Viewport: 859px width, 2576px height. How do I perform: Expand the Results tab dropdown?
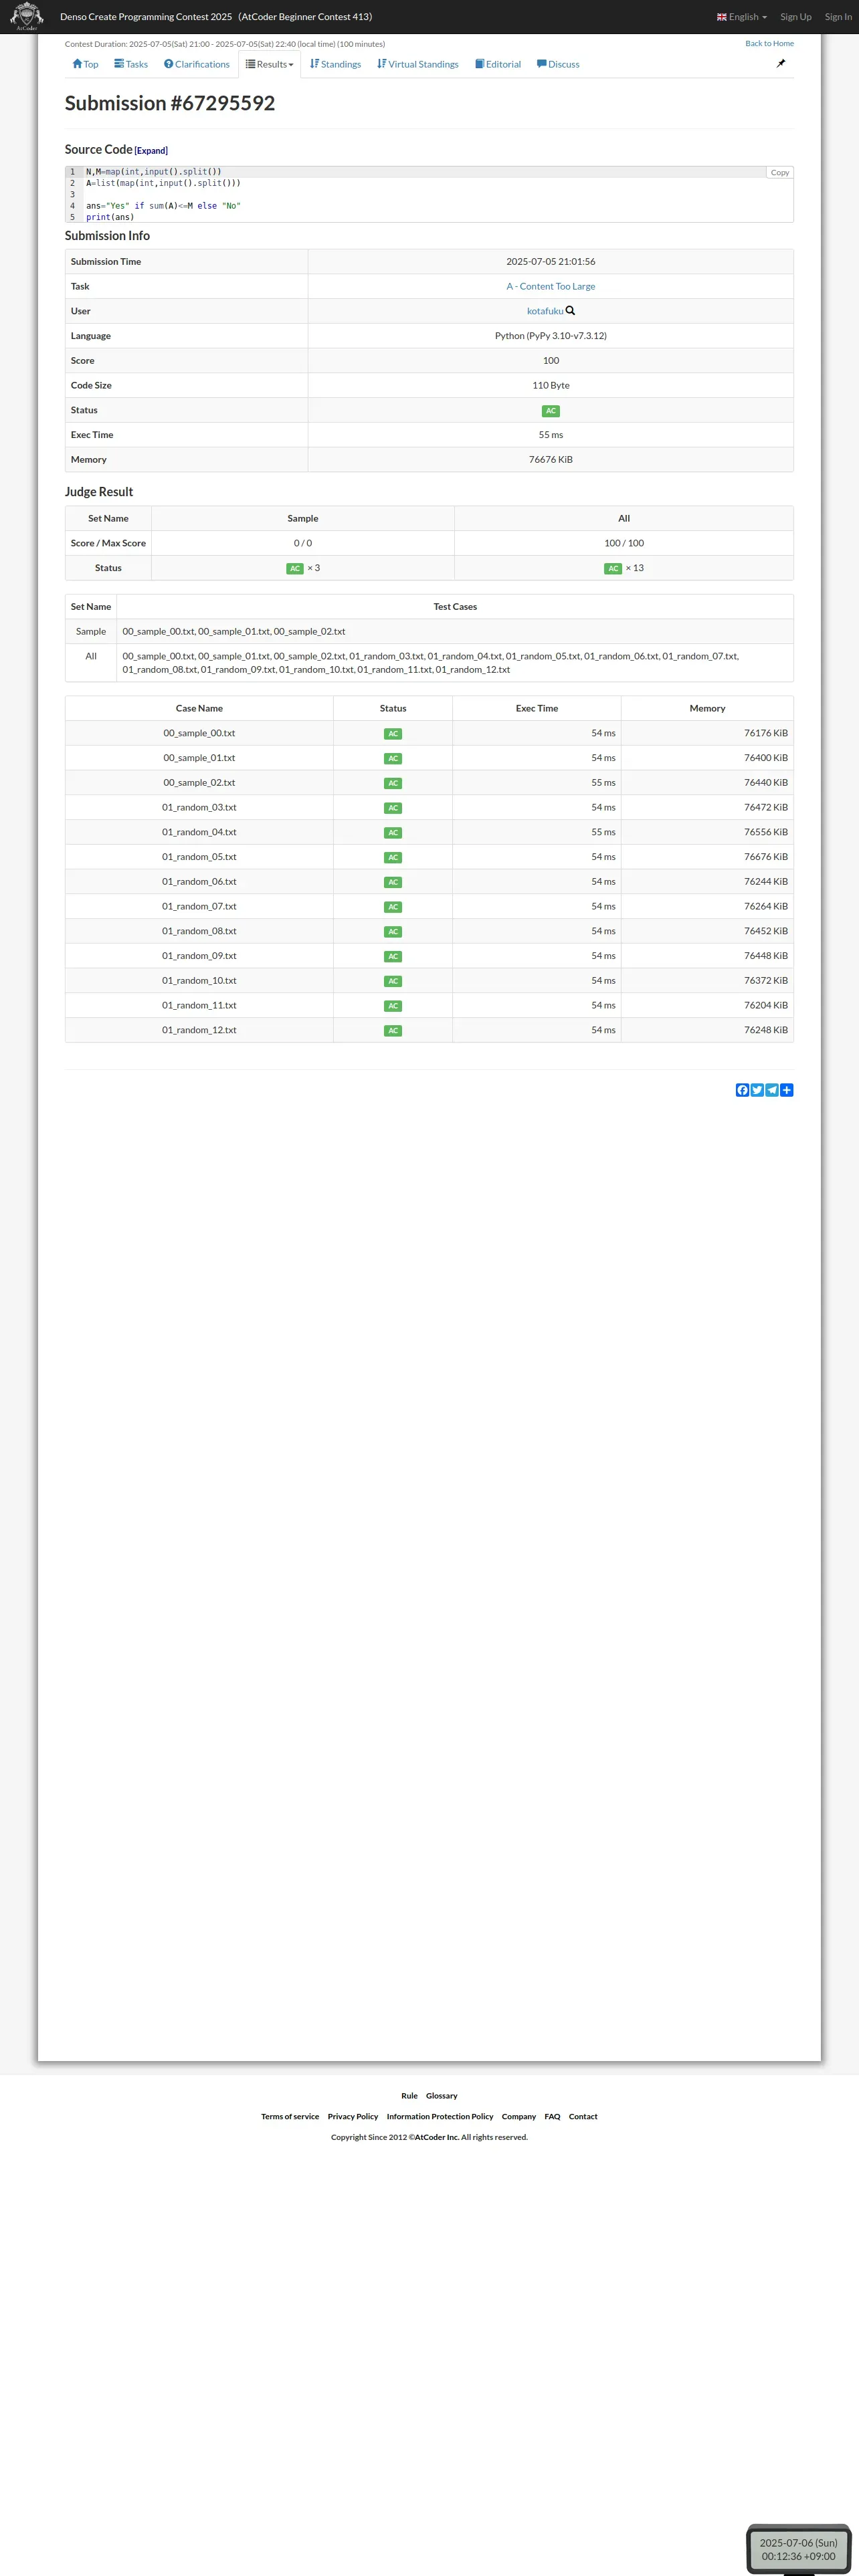[270, 64]
